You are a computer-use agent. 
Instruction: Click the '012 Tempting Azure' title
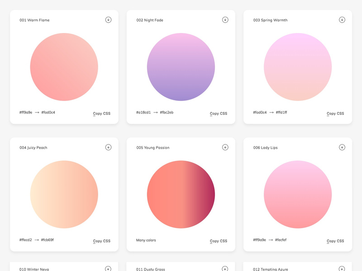coord(270,269)
